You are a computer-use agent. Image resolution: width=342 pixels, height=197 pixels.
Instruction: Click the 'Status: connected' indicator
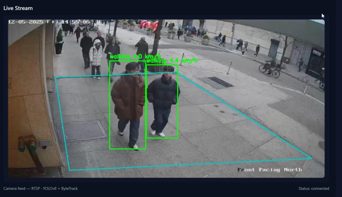click(314, 188)
